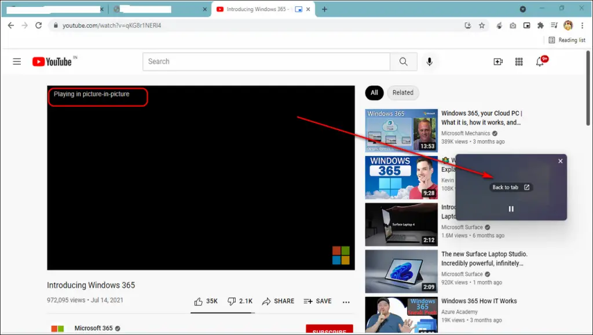Click the picture-in-picture extension icon
This screenshot has width=593, height=335.
[526, 26]
